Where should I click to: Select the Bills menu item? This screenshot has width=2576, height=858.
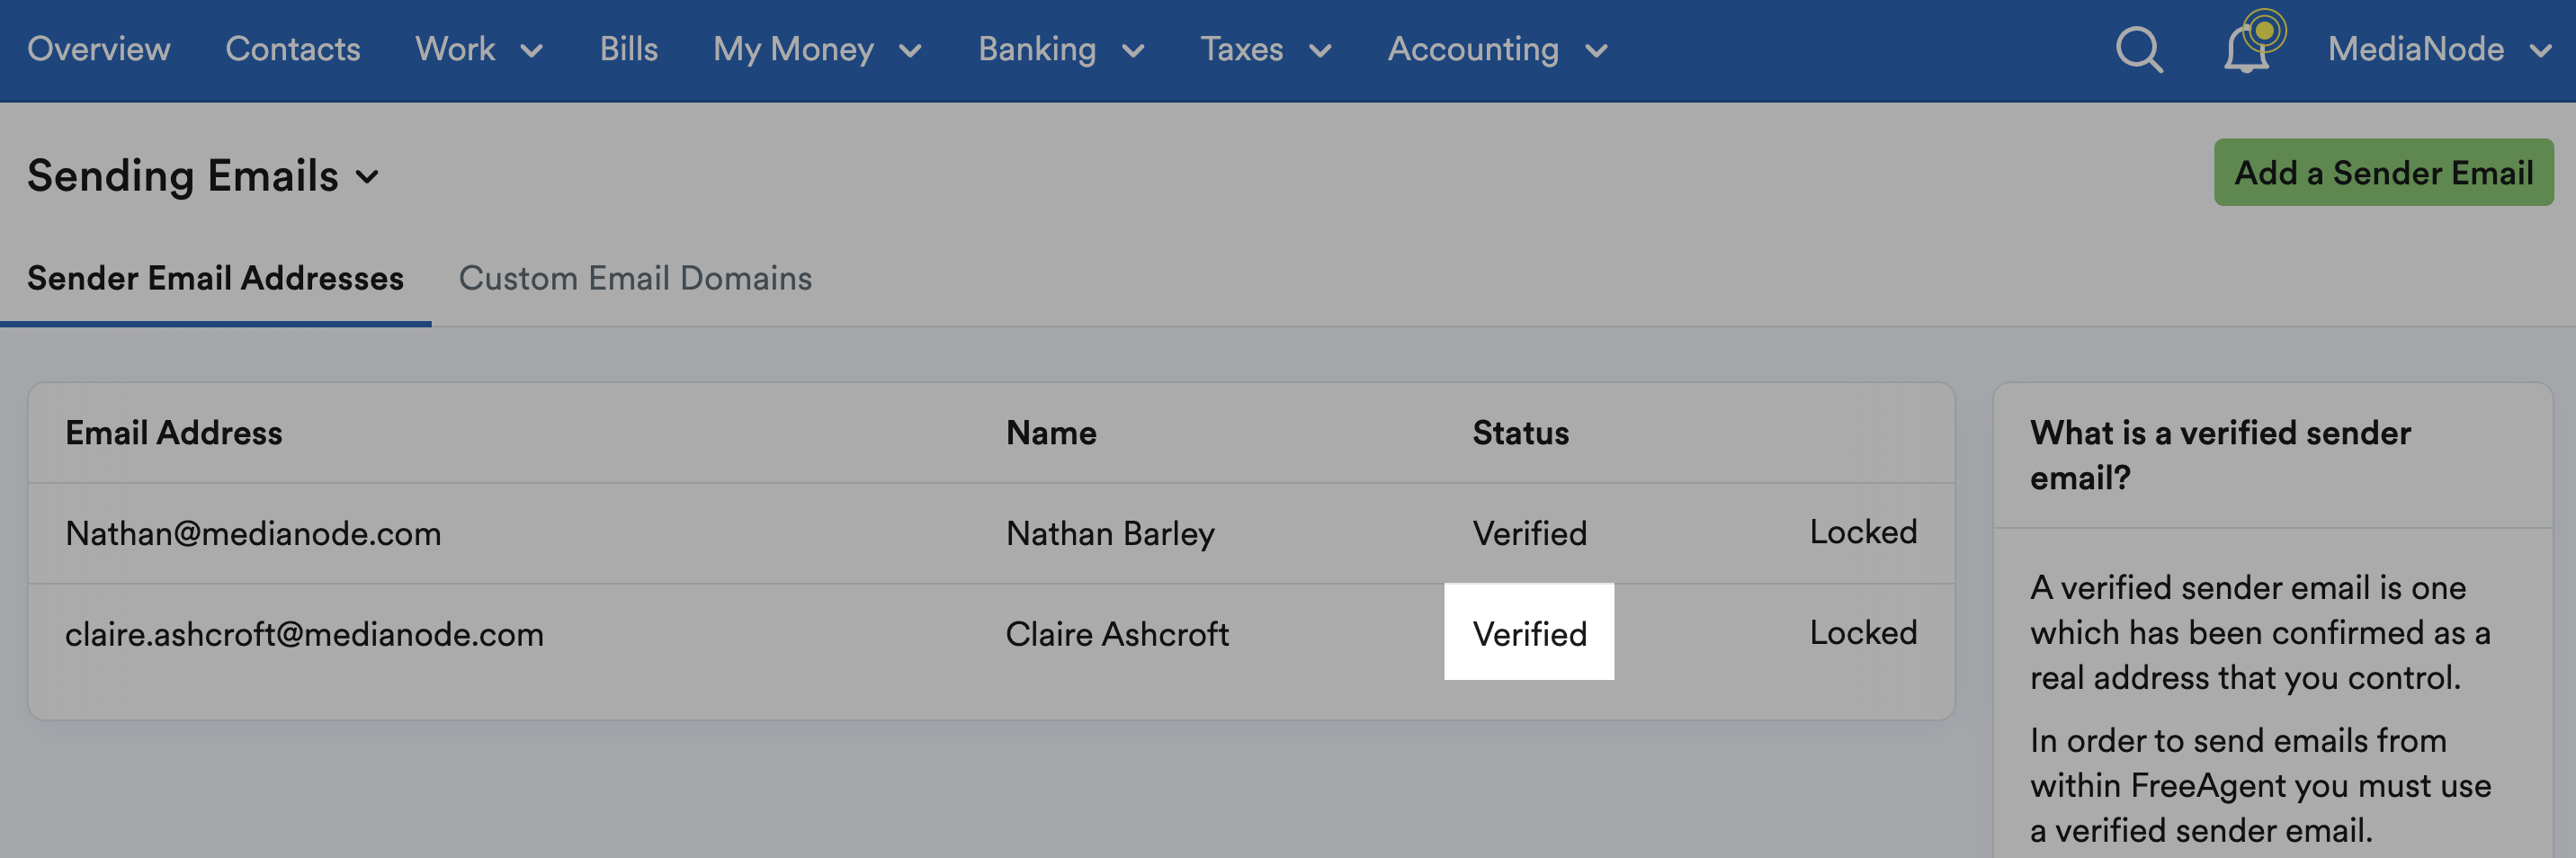(x=628, y=50)
